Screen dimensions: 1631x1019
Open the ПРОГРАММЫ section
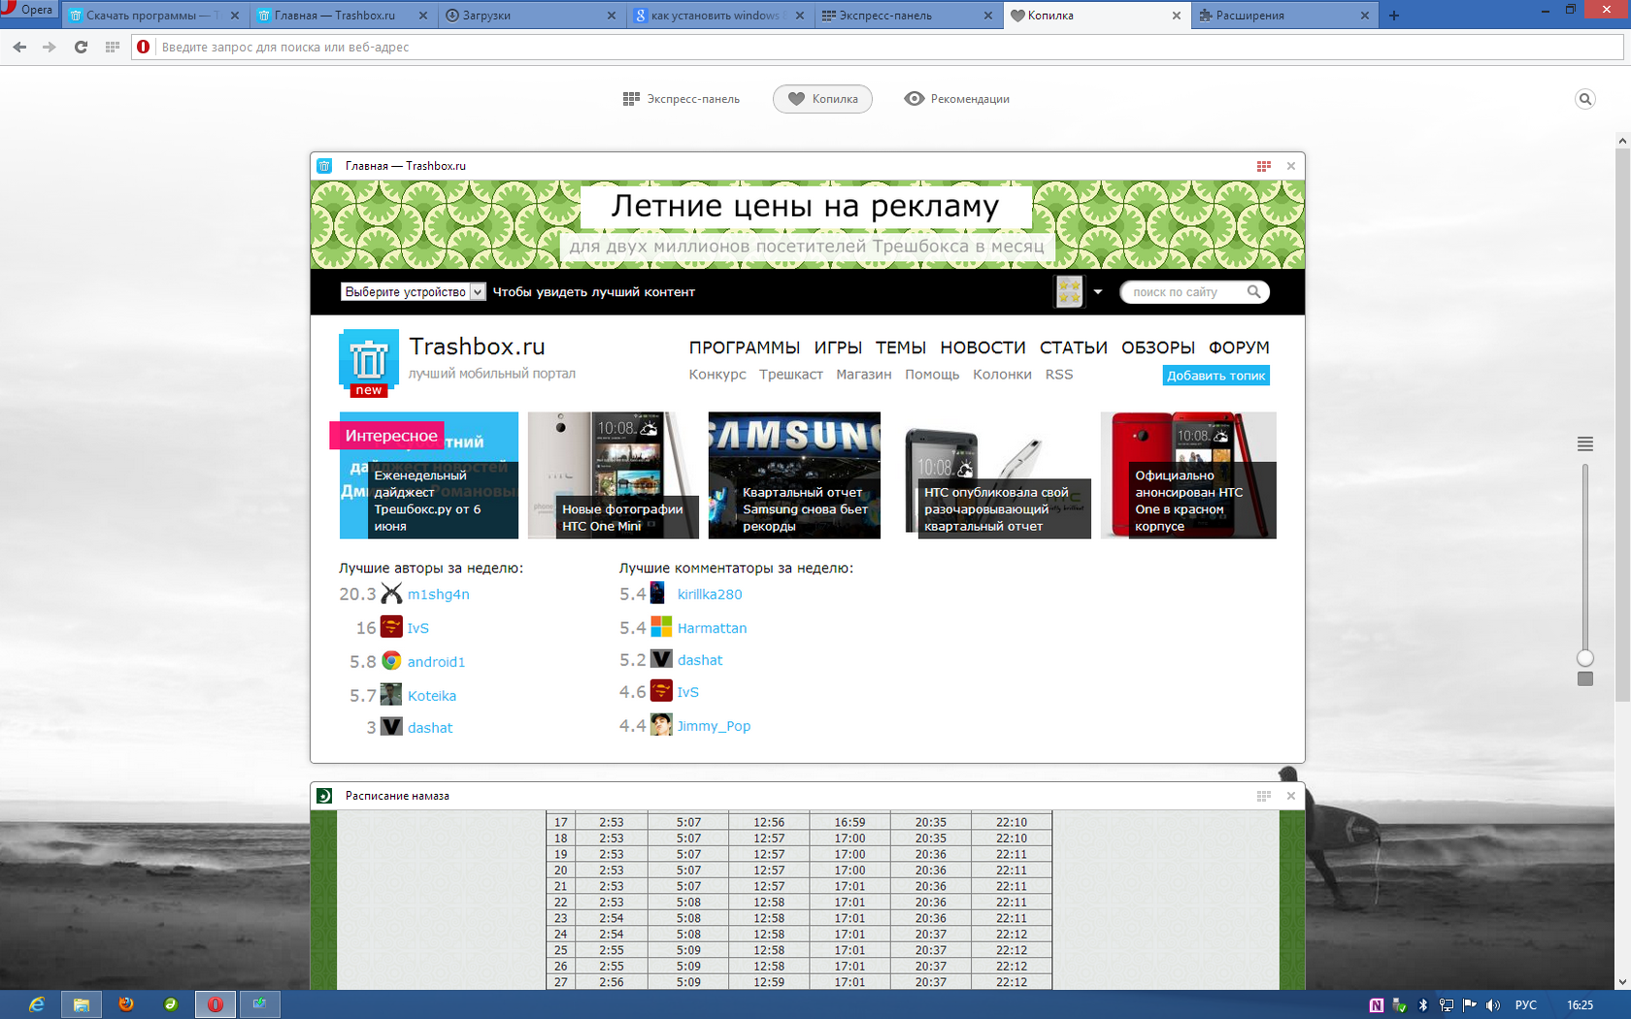tap(745, 347)
